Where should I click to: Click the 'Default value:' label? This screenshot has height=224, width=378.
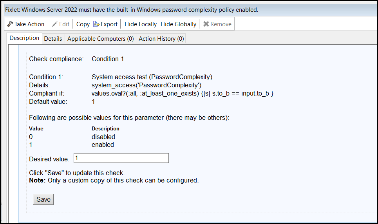click(48, 102)
